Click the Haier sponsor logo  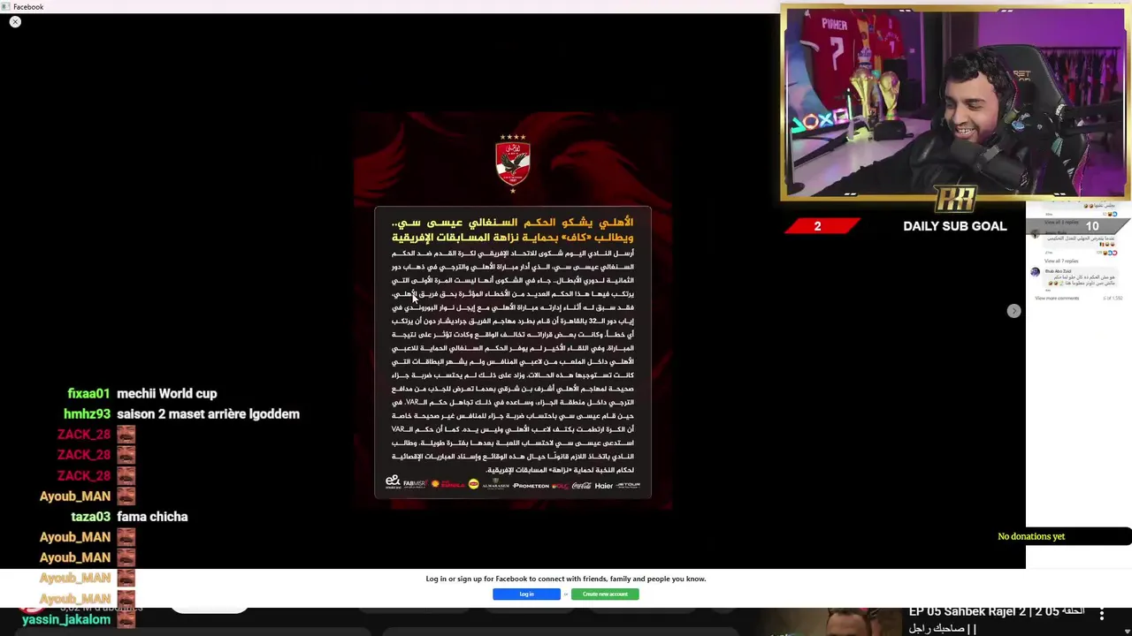tap(604, 485)
